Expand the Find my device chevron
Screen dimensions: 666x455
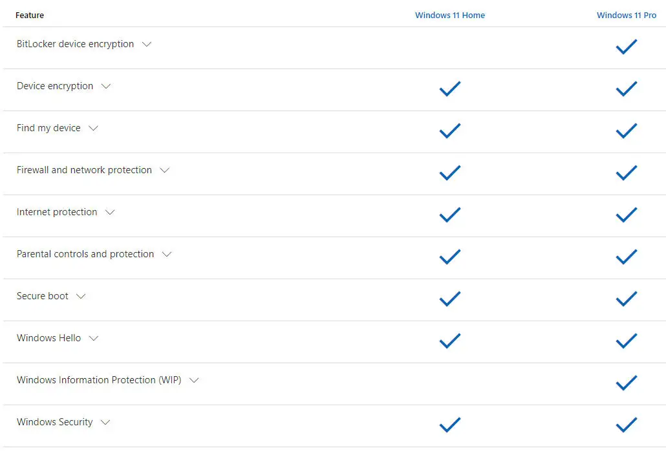click(x=93, y=128)
